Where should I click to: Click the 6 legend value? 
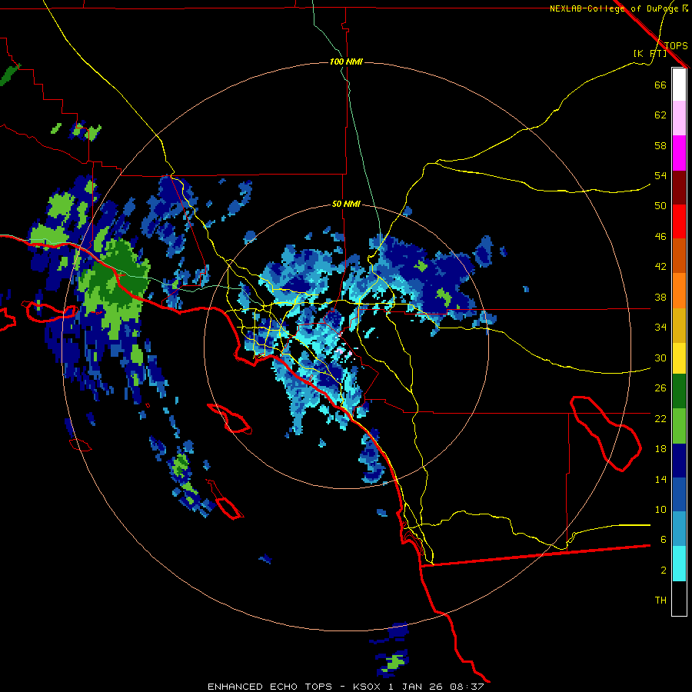coord(663,539)
